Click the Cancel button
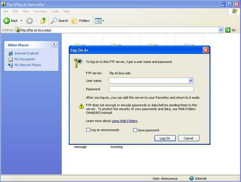Image resolution: width=241 pixels, height=182 pixels. click(189, 138)
